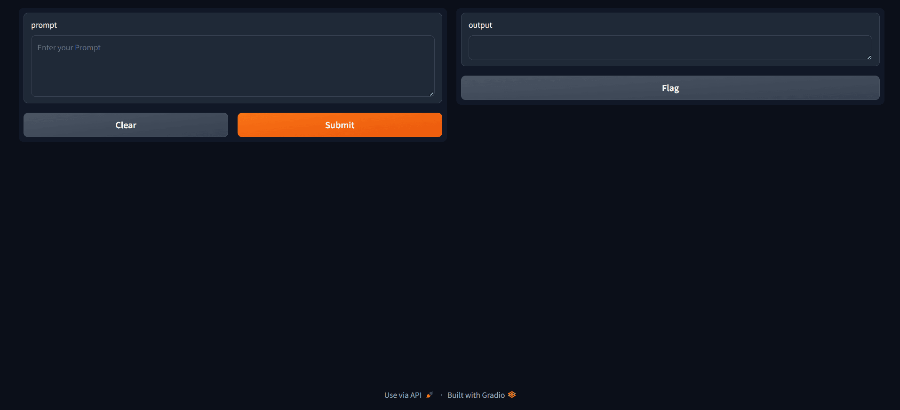The width and height of the screenshot is (900, 410).
Task: Click the 'Enter your Prompt' placeholder text
Action: click(x=69, y=48)
